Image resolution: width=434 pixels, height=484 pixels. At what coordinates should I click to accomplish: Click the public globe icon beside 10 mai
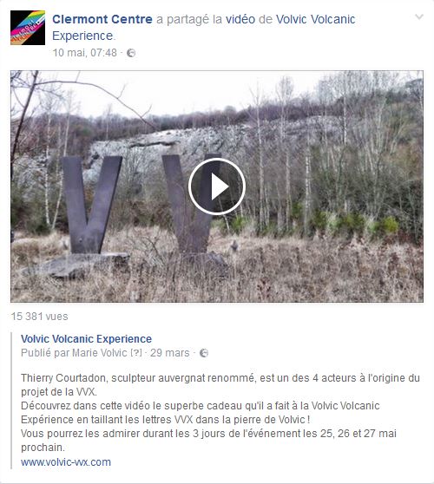131,53
